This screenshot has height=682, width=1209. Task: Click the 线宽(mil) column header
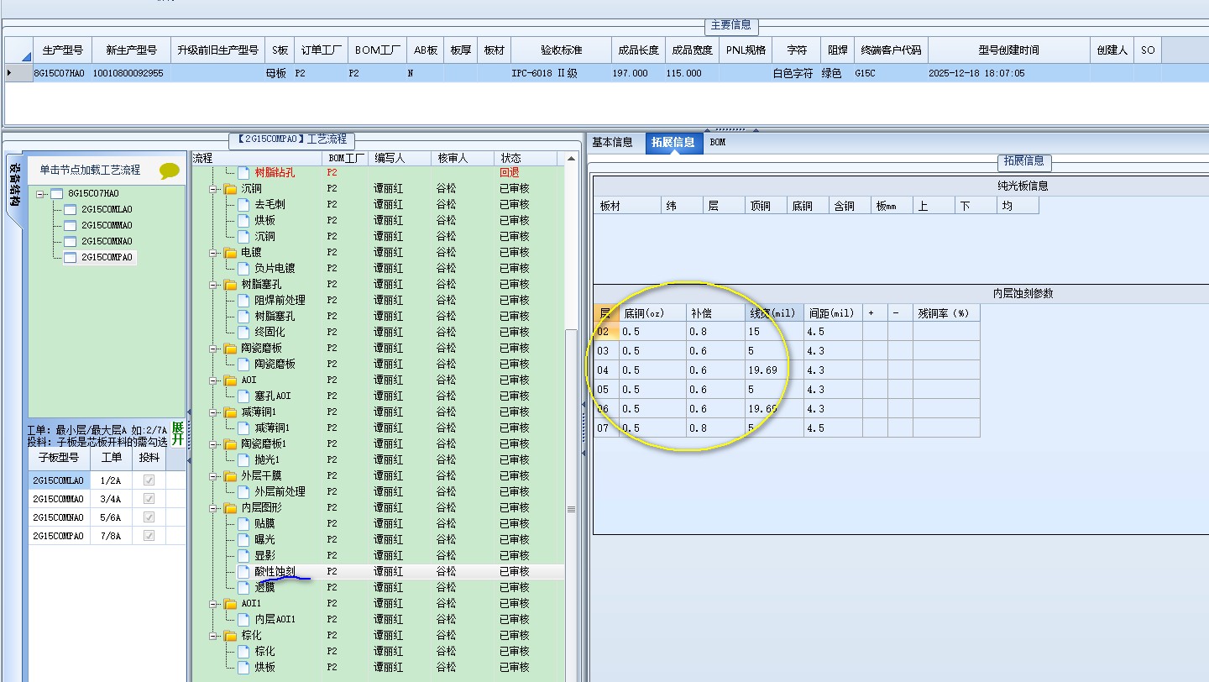point(774,312)
